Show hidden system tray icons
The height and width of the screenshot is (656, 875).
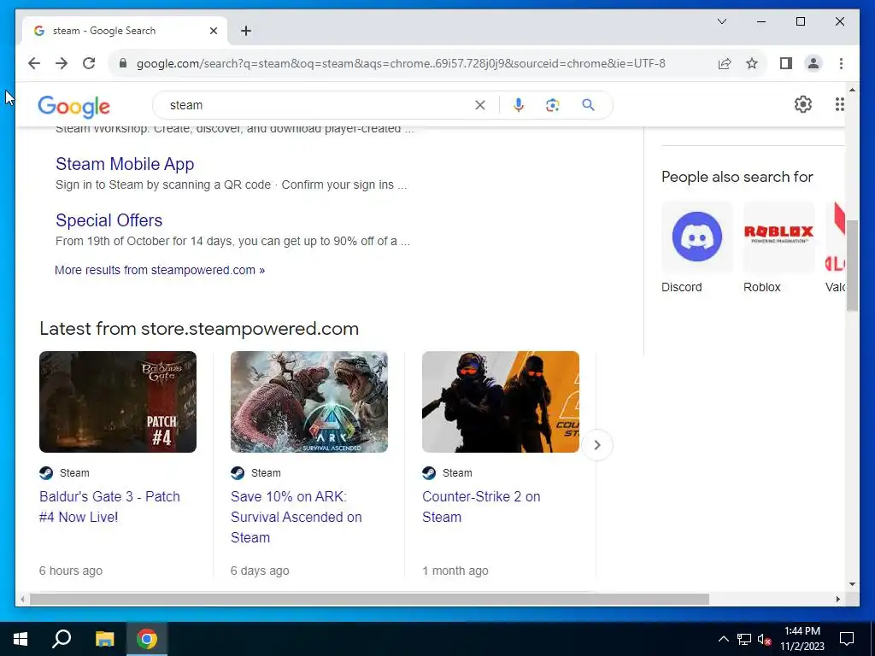point(723,639)
